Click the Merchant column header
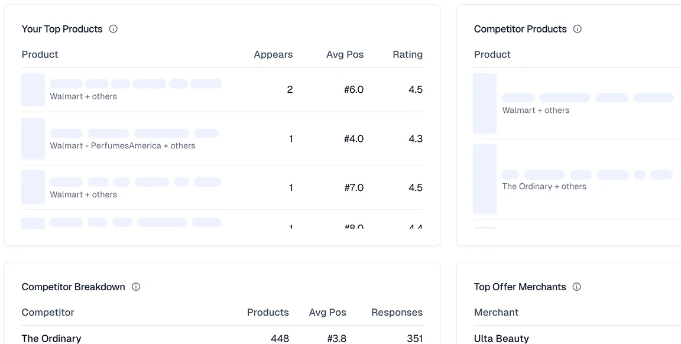Screen dimensions: 681x344 click(497, 312)
